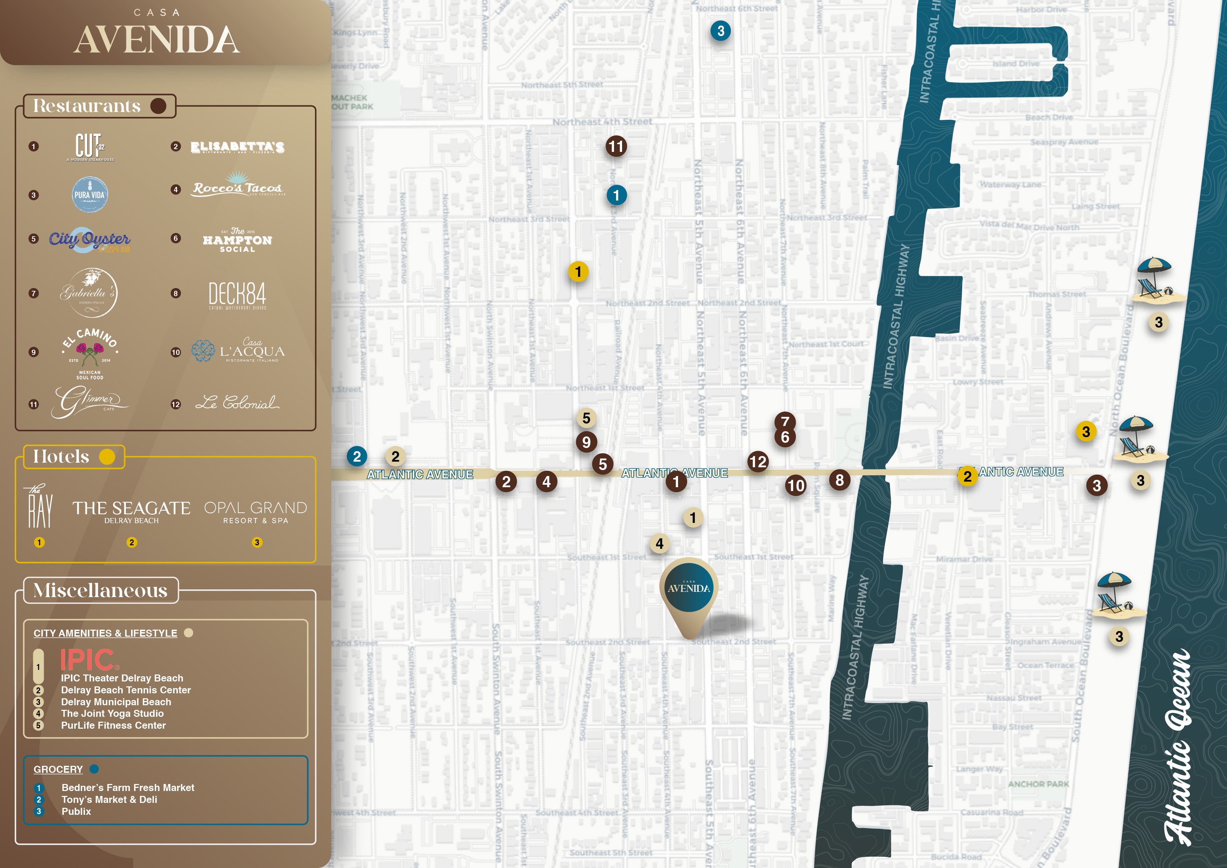Click brown restaurant marker 9 on the map
The height and width of the screenshot is (868, 1227).
click(x=586, y=442)
